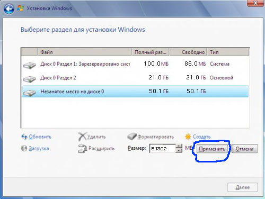The height and width of the screenshot is (199, 265).
Task: Go back using the blue arrow button
Action: tap(9, 8)
